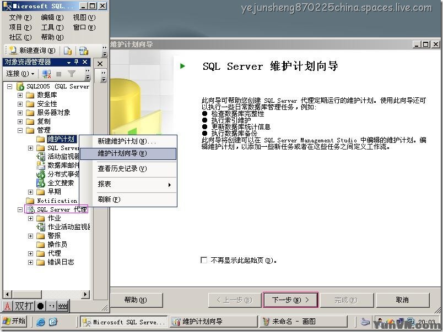Click the filter funnel icon in Object Explorer
Viewport: 443px width, 332px height.
point(72,74)
